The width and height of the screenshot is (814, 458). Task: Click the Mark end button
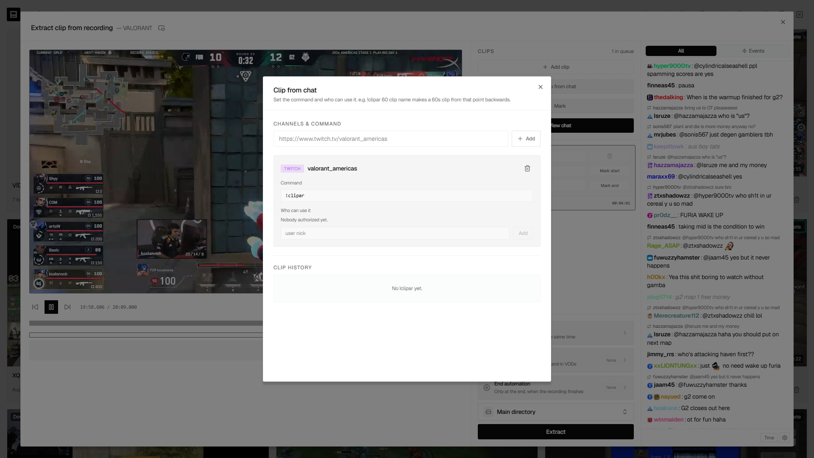point(610,186)
